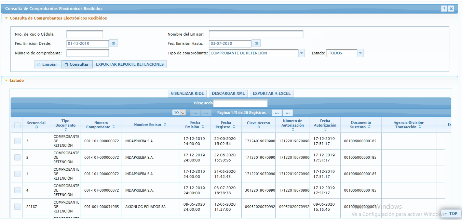Open the calendar for Fec. Emisión Hasta
This screenshot has width=462, height=220.
click(257, 43)
